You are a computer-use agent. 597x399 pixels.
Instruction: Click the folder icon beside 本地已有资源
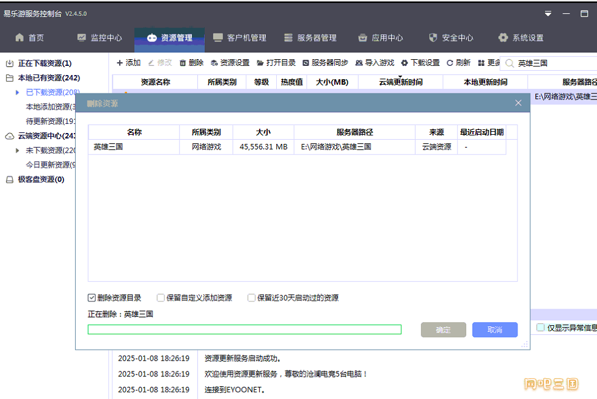tap(10, 78)
